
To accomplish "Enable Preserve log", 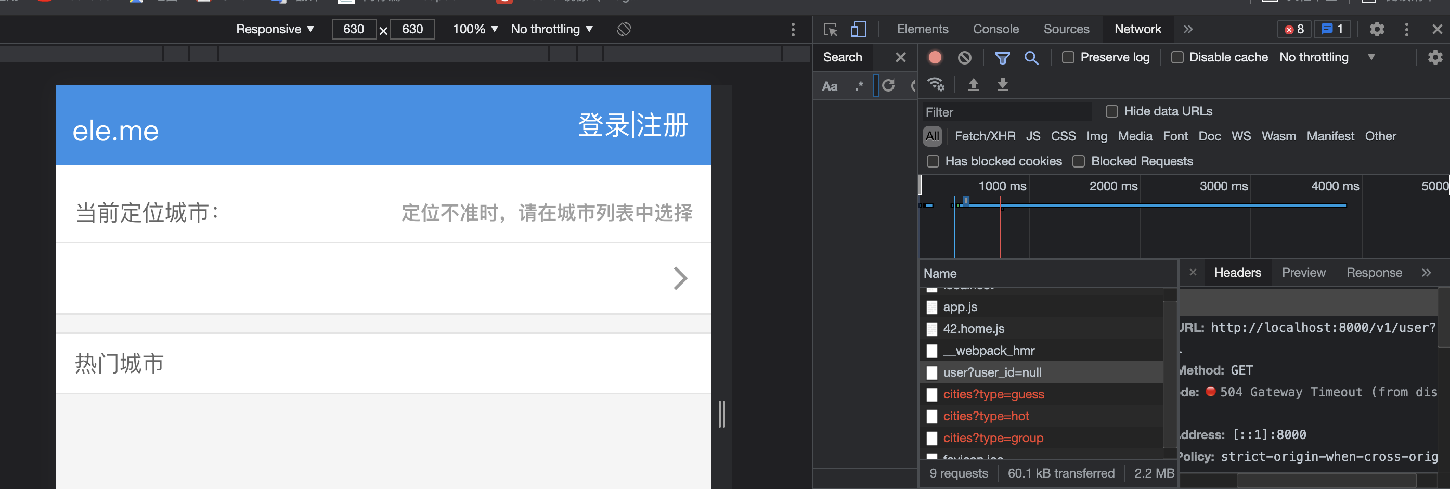I will point(1068,57).
